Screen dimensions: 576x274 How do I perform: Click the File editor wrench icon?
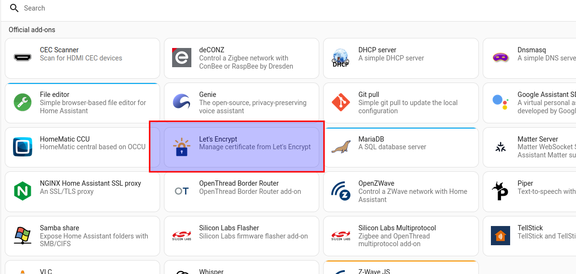[23, 103]
